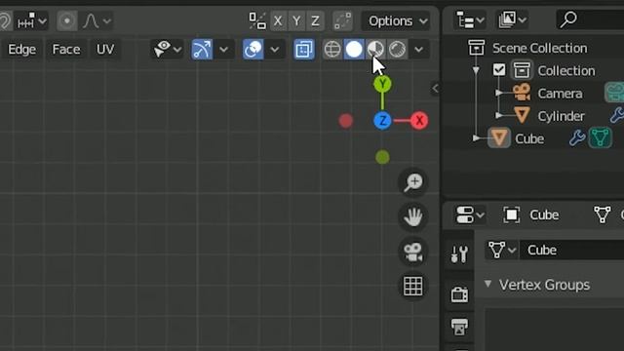The height and width of the screenshot is (351, 624).
Task: Toggle auto merge vertices icon
Action: click(x=342, y=20)
